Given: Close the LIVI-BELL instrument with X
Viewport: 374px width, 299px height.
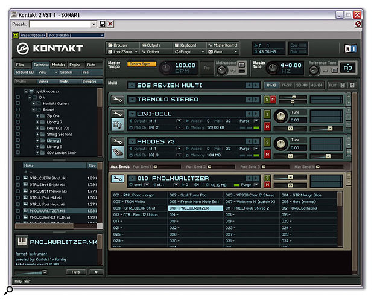Looking at the screenshot, I should [349, 110].
